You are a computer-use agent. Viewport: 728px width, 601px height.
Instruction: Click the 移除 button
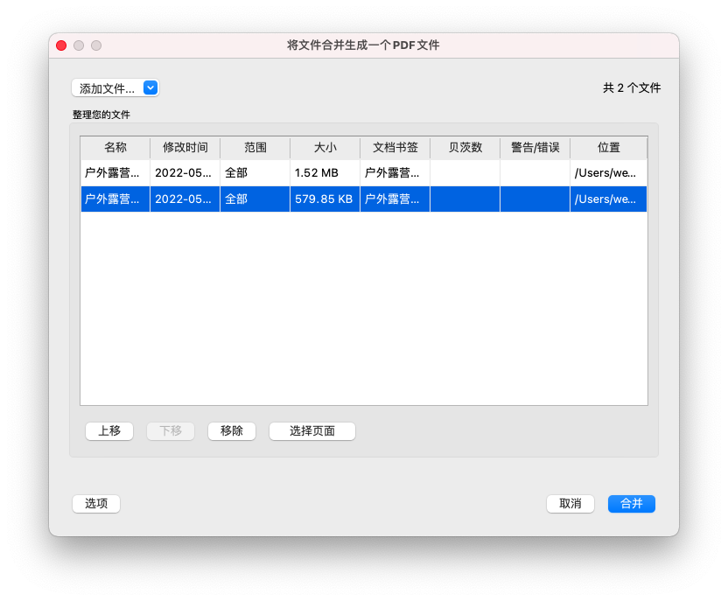[x=232, y=430]
